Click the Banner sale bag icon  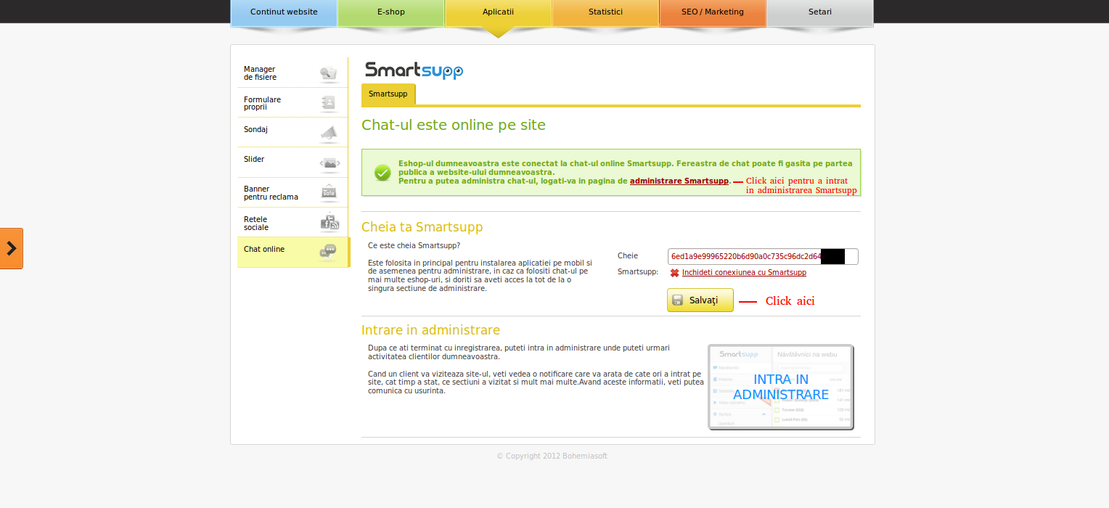(329, 192)
